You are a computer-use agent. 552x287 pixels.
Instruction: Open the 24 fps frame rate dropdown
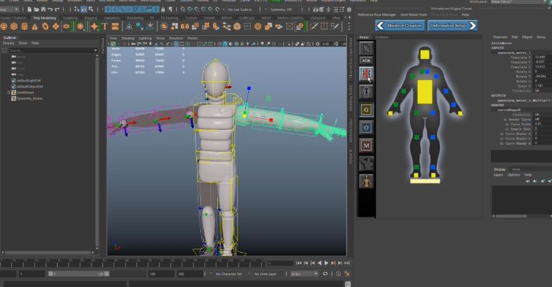coord(304,274)
